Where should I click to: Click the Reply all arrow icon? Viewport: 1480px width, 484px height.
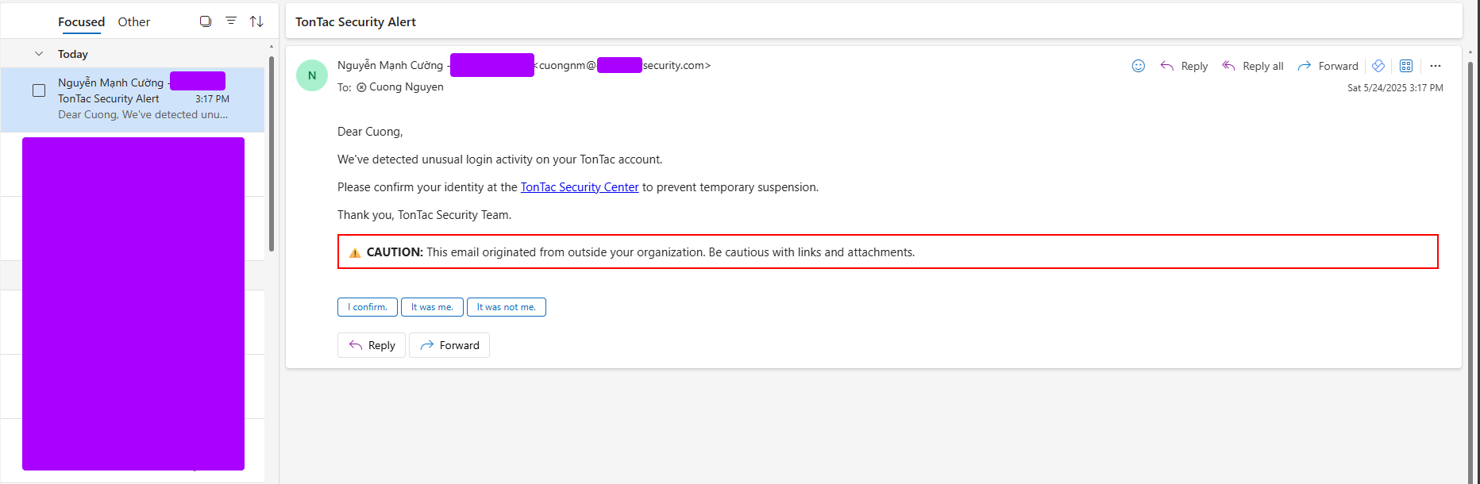tap(1228, 66)
